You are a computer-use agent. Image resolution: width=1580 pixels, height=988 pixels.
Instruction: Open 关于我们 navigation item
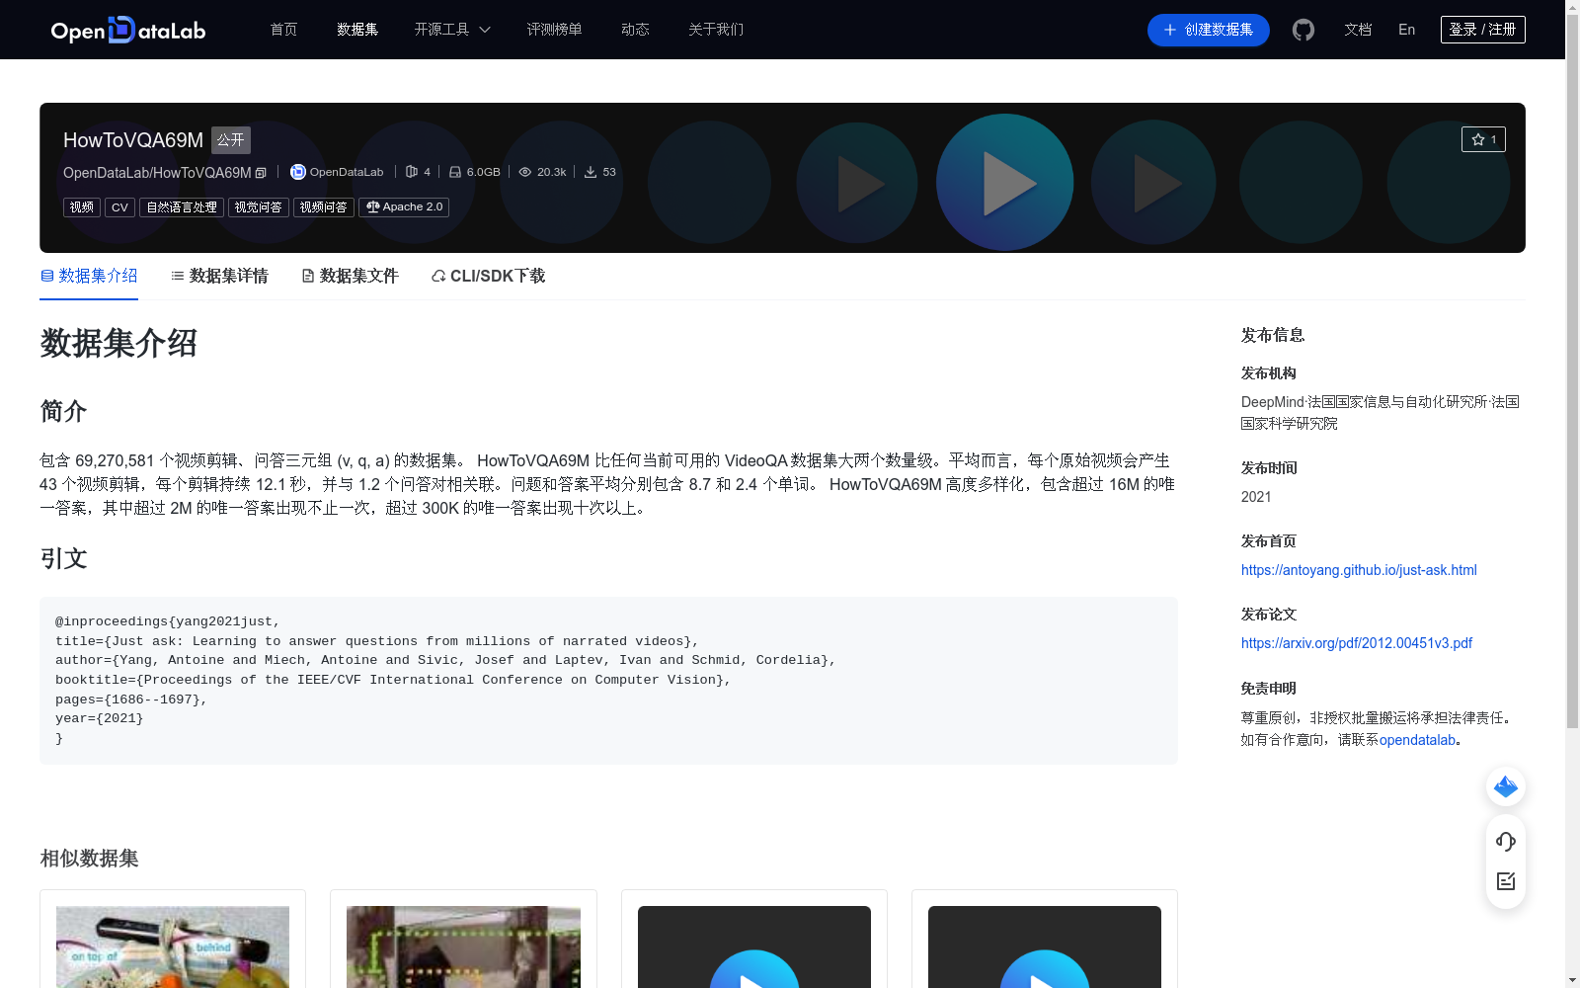pyautogui.click(x=716, y=30)
